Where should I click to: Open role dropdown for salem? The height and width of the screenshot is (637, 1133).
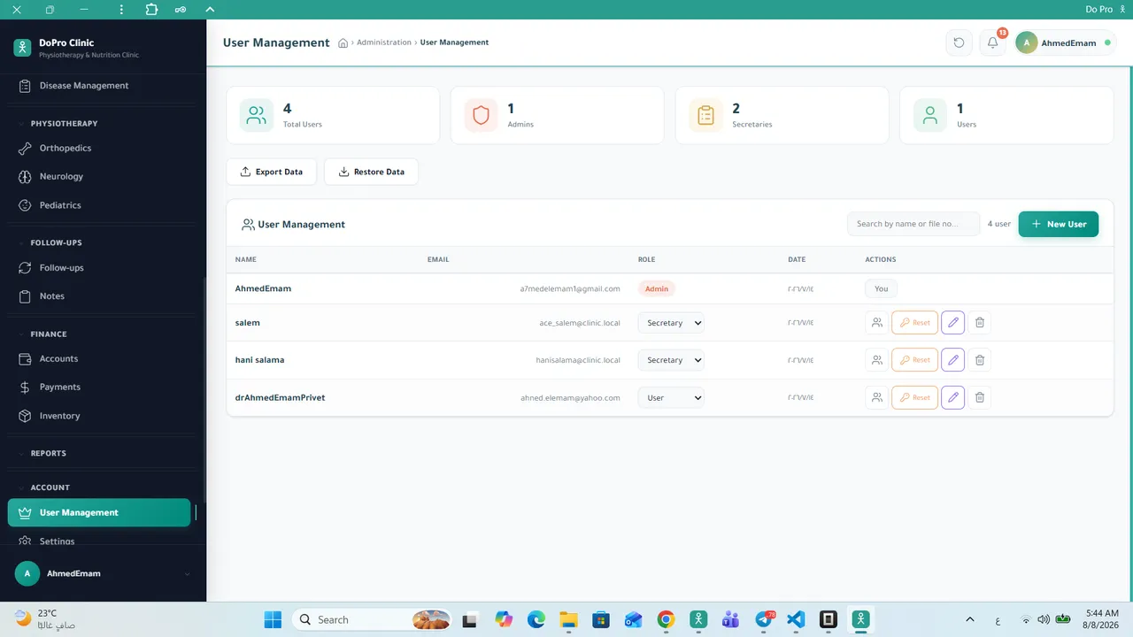tap(671, 323)
